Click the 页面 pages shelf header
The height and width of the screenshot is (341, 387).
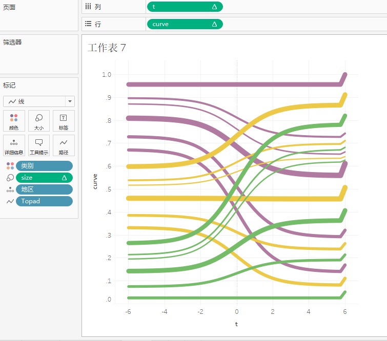click(9, 7)
